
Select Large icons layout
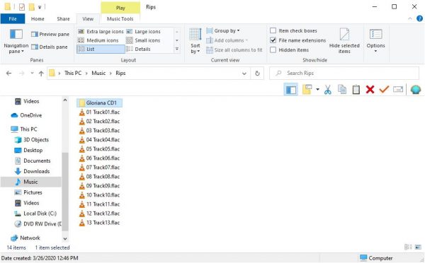tap(143, 32)
